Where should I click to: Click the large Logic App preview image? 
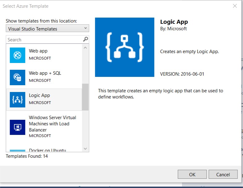point(125,47)
